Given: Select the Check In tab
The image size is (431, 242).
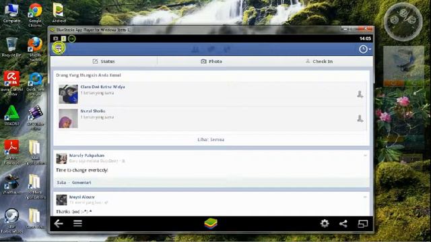Looking at the screenshot, I should pos(319,61).
